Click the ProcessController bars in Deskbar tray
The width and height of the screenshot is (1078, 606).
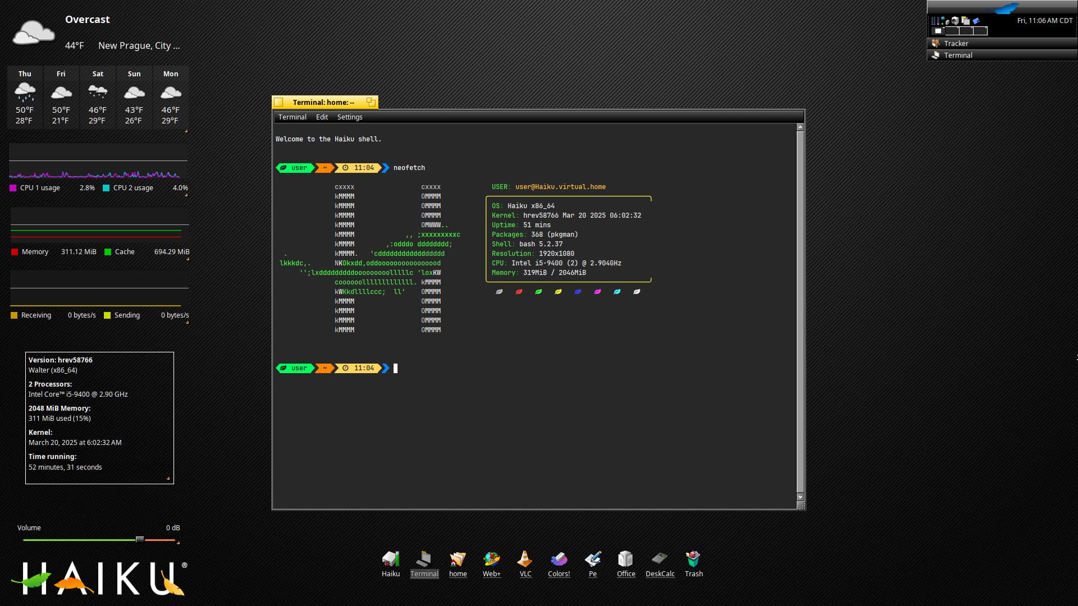pos(935,21)
